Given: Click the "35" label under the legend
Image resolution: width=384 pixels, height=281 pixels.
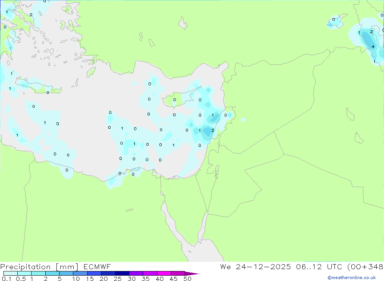Looking at the screenshot, I should pyautogui.click(x=146, y=279).
